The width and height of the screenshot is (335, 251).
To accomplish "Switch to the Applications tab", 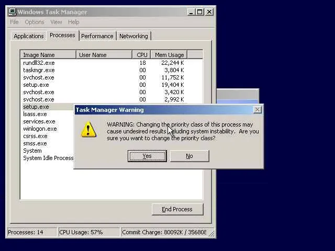I will (x=29, y=36).
